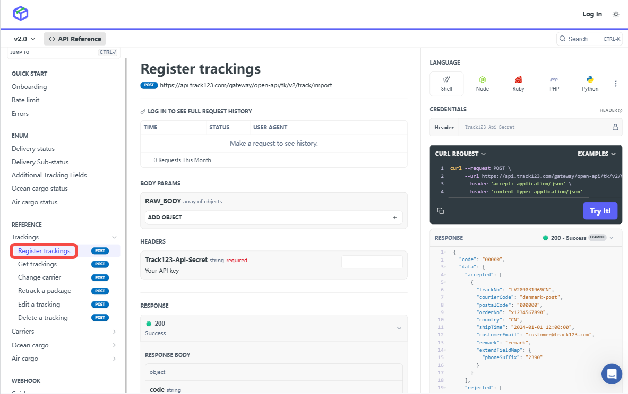Screen dimensions: 628x394
Task: Select the API Reference tab
Action: coord(75,39)
